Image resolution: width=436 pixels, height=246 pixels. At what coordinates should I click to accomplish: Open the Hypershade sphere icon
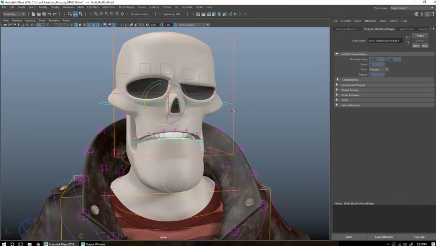[x=220, y=14]
